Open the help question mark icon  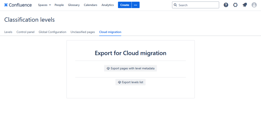(226, 5)
